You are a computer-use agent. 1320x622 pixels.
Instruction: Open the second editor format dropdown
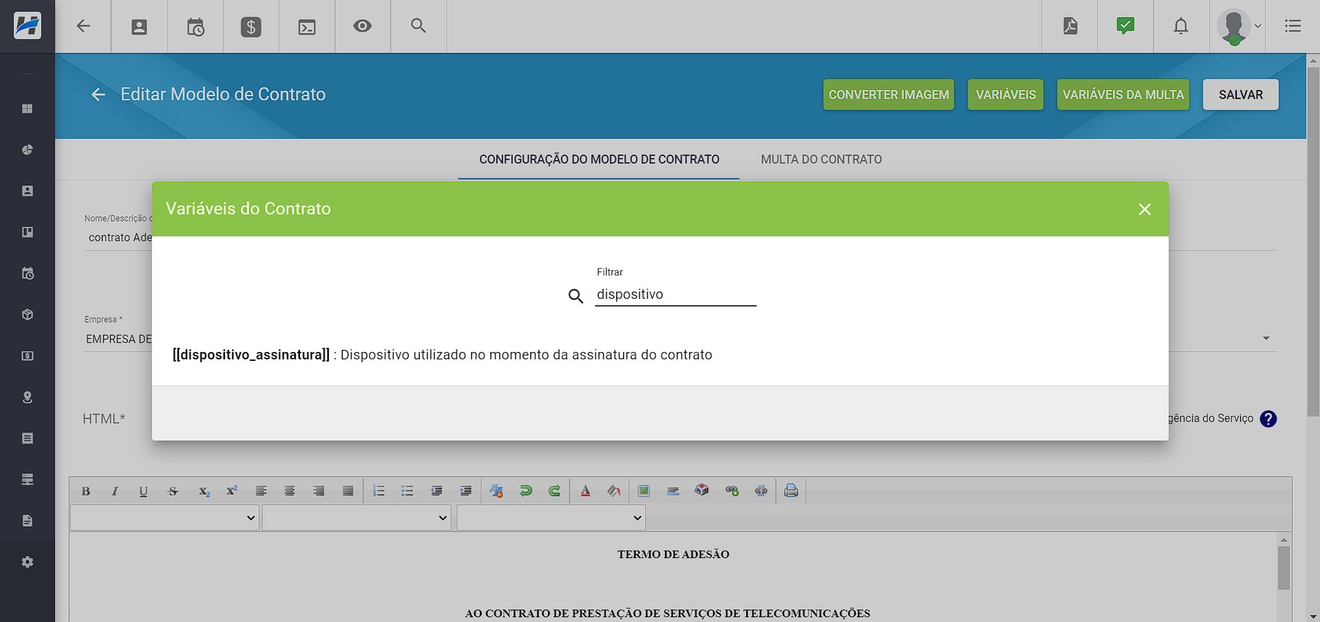pos(356,518)
